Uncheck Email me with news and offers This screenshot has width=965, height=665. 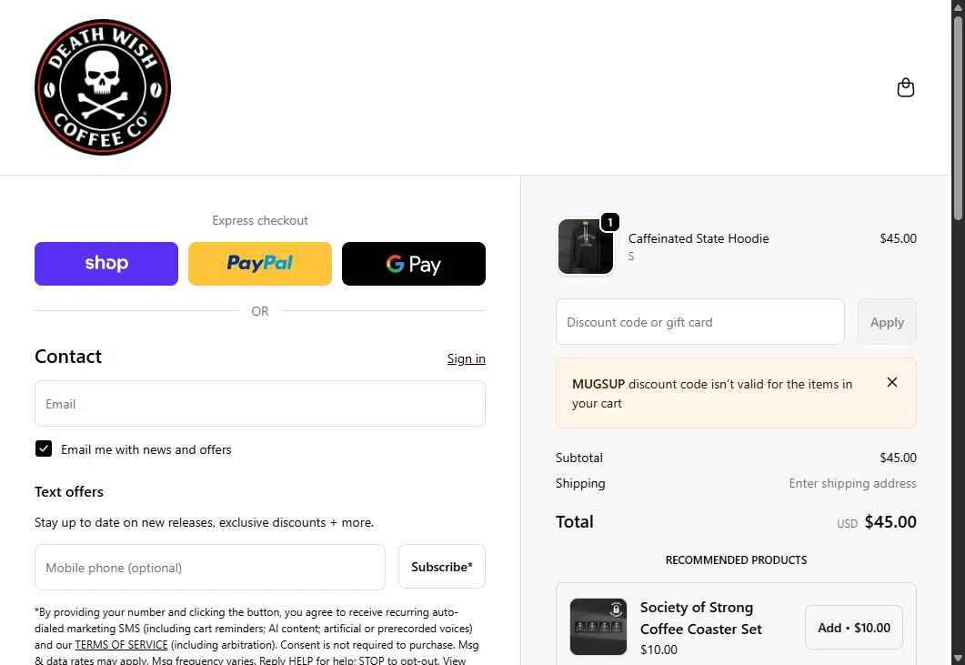[x=44, y=448]
